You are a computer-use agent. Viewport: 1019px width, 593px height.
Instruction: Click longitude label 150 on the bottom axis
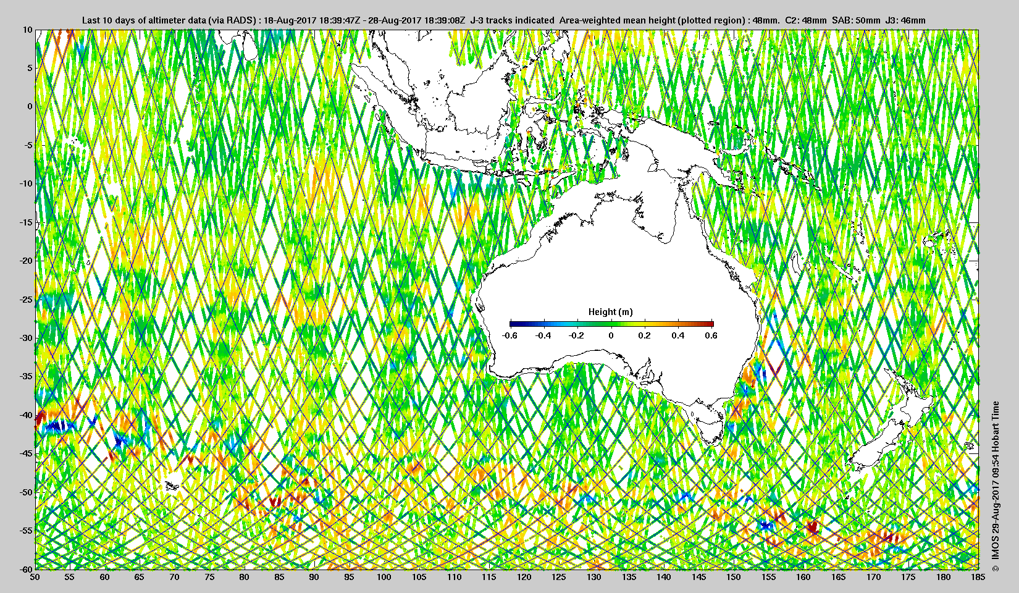[x=734, y=577]
